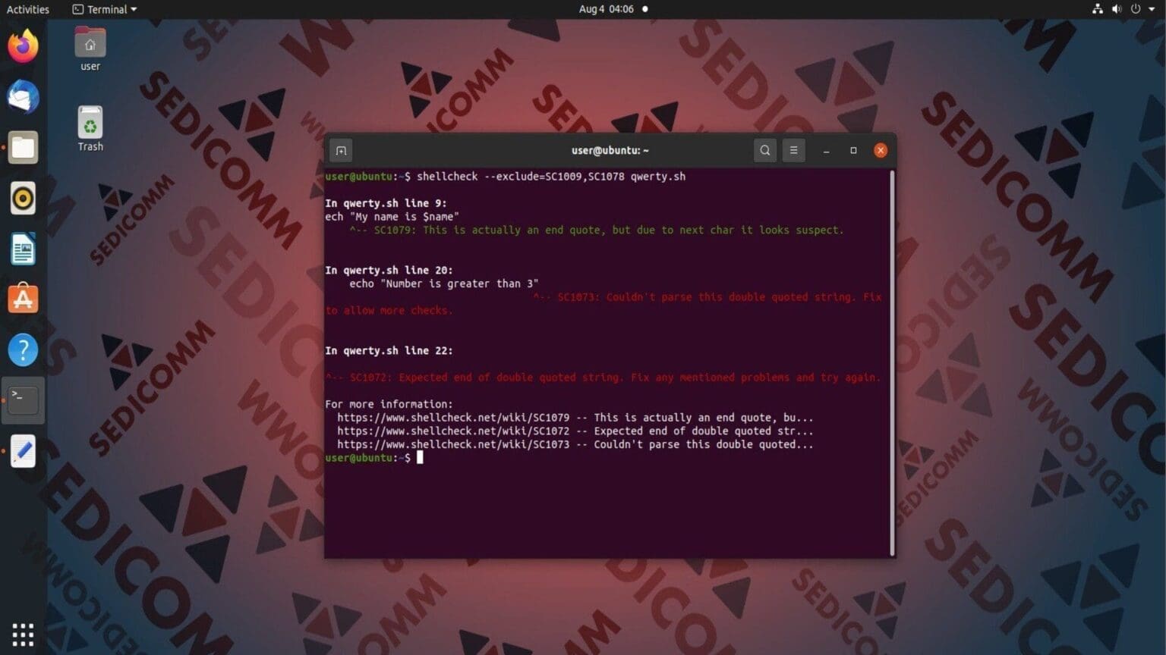Click the SC1072 wiki URL
Viewport: 1166px width, 655px height.
tap(453, 431)
